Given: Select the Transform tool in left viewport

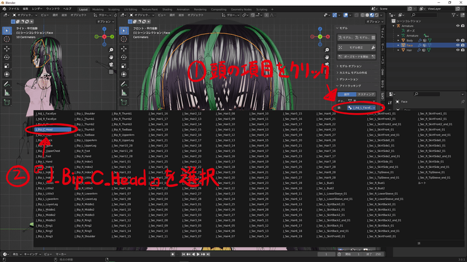Looking at the screenshot, I should (x=7, y=75).
